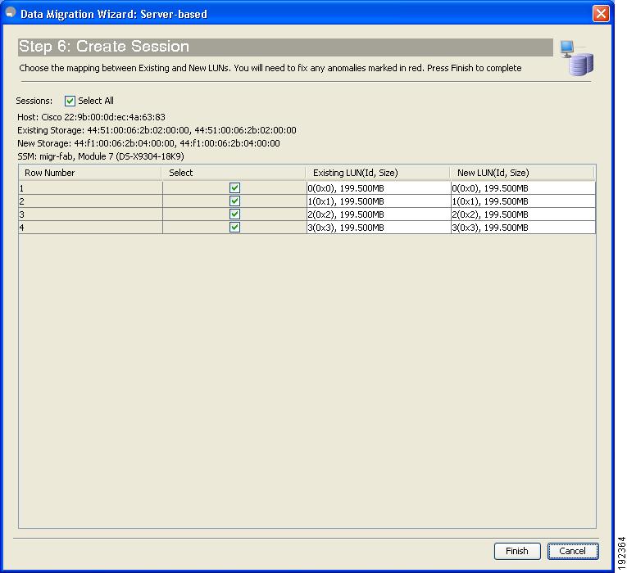Click Row Number cell 4
The width and height of the screenshot is (627, 573).
(x=90, y=228)
